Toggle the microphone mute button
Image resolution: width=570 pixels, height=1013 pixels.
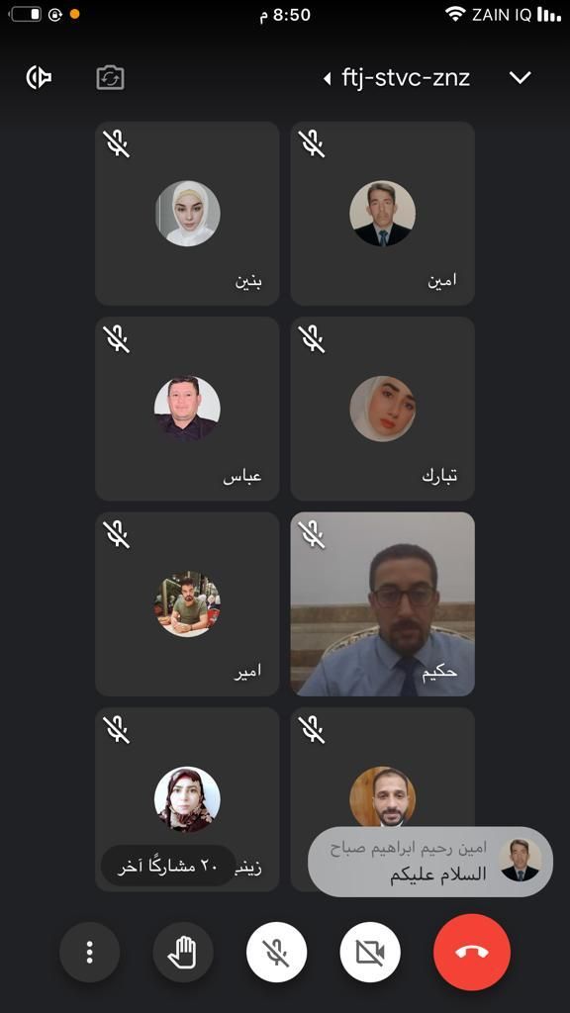pyautogui.click(x=277, y=953)
